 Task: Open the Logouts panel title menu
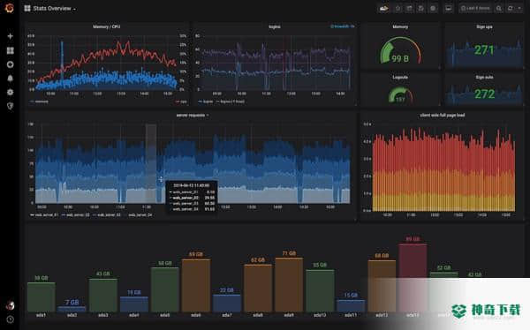pos(400,78)
